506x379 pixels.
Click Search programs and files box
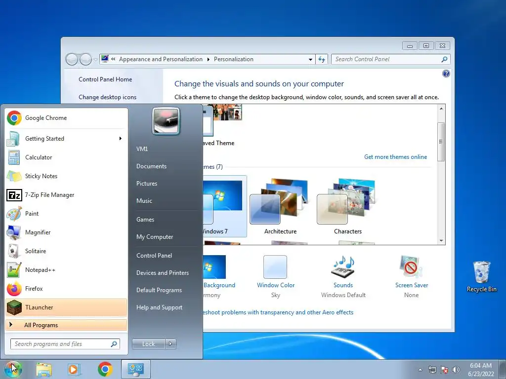[x=65, y=344]
